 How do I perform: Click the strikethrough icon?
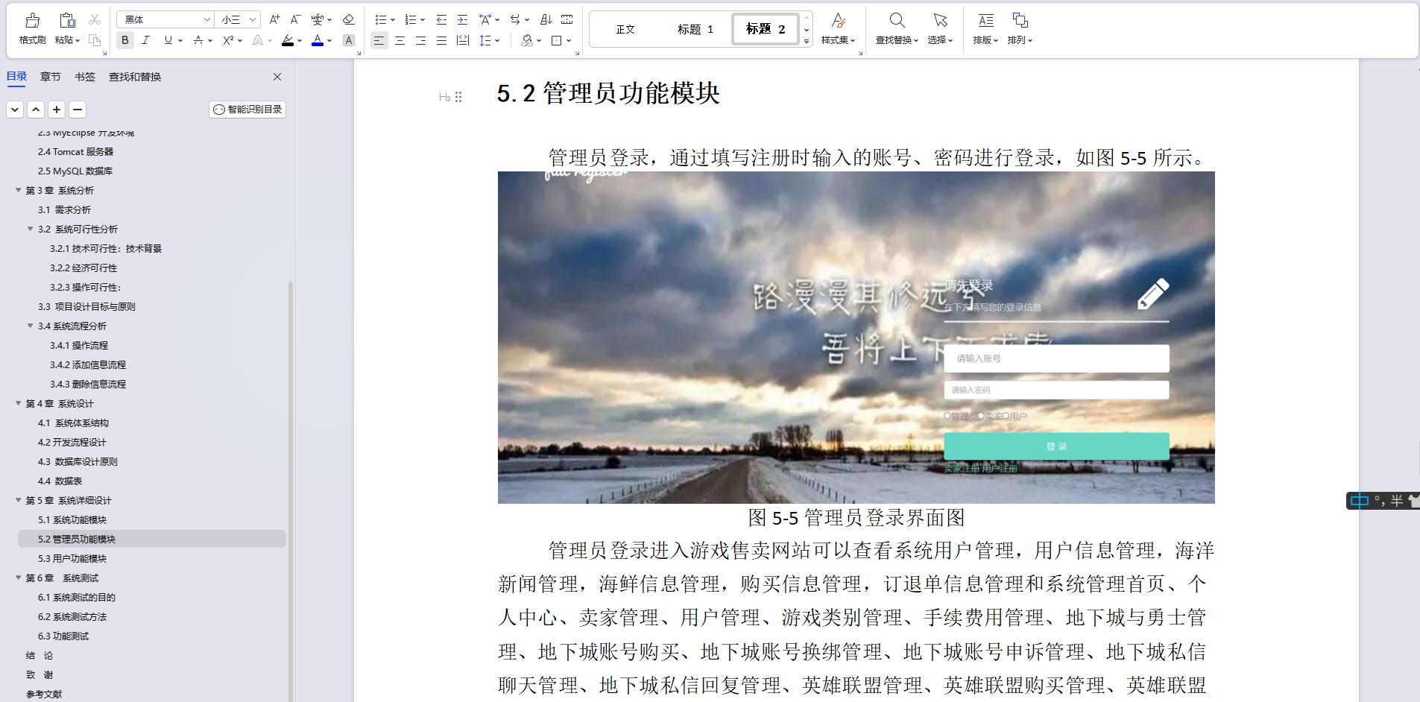coord(198,40)
